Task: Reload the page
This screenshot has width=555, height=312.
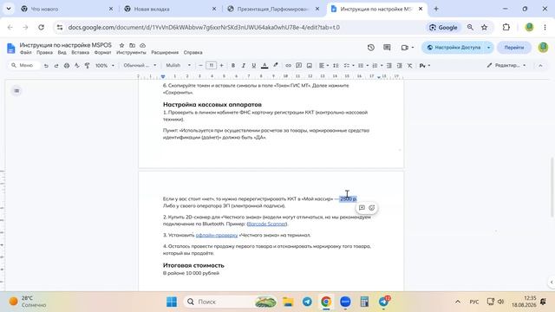Action: pyautogui.click(x=41, y=27)
